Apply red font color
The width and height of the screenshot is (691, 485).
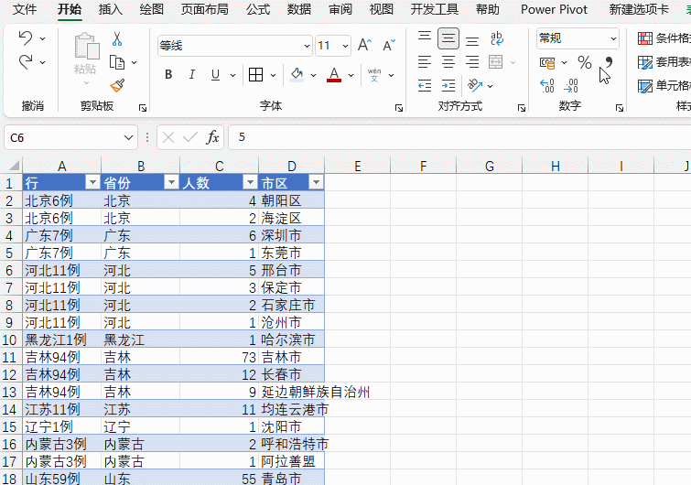click(x=334, y=75)
